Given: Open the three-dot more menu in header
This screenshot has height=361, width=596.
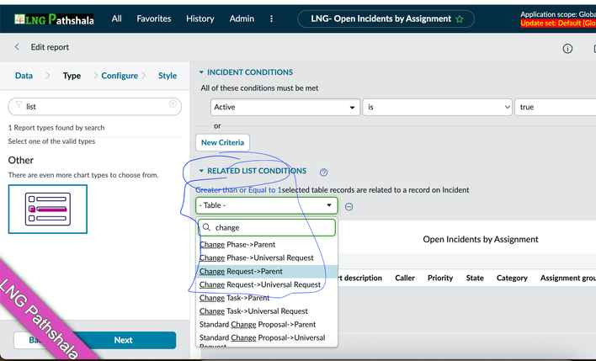Looking at the screenshot, I should point(271,19).
